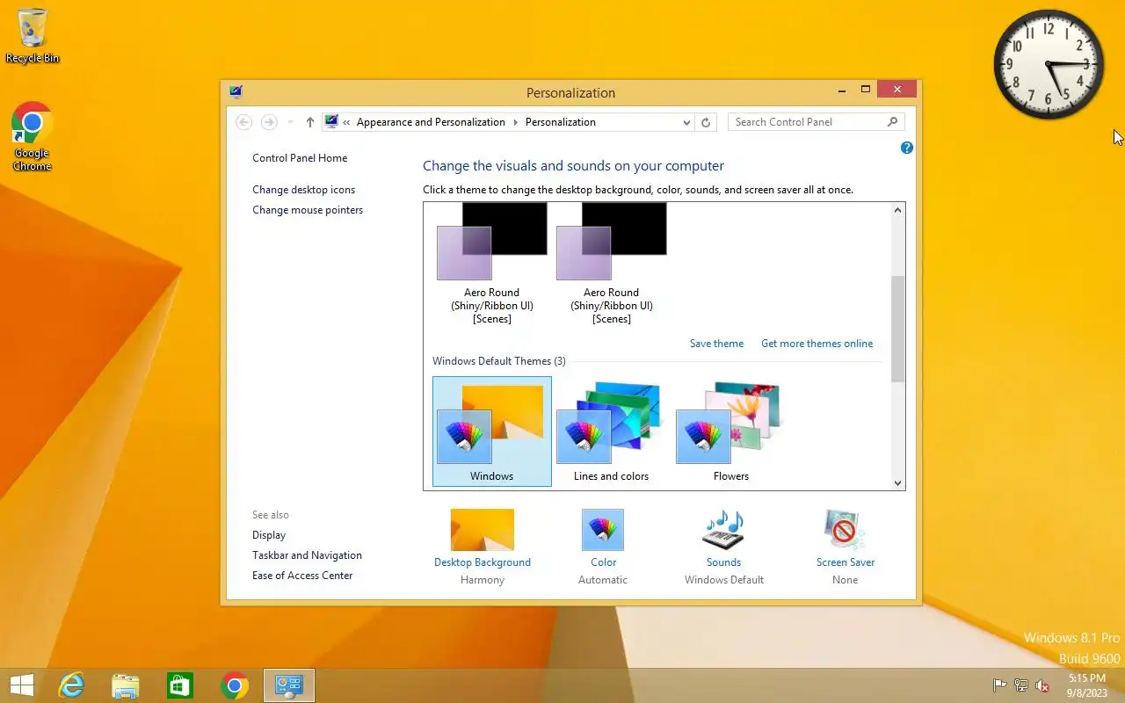This screenshot has width=1125, height=703.
Task: Select the first Aero Round (Shiny/Ribbon UI) theme
Action: click(492, 263)
